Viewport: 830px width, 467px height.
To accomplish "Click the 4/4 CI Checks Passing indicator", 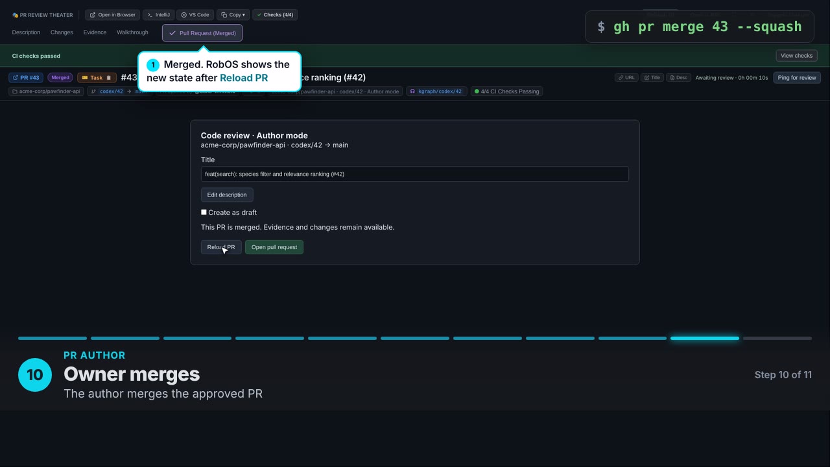I will coord(506,91).
